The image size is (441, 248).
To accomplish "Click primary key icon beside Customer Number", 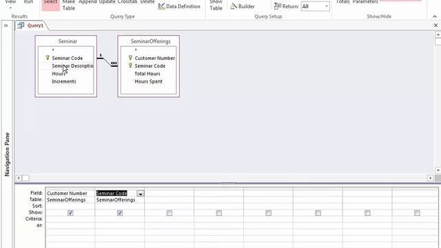I will tap(130, 58).
